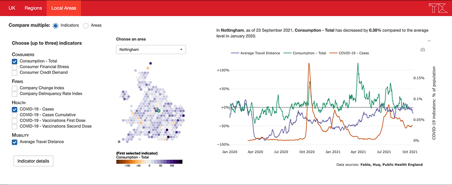Screen dimensions: 452x185
Task: Click the camera download-plot icon
Action: [423, 50]
